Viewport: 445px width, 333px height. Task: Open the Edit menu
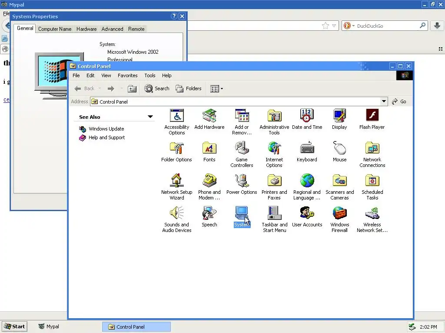pyautogui.click(x=90, y=75)
